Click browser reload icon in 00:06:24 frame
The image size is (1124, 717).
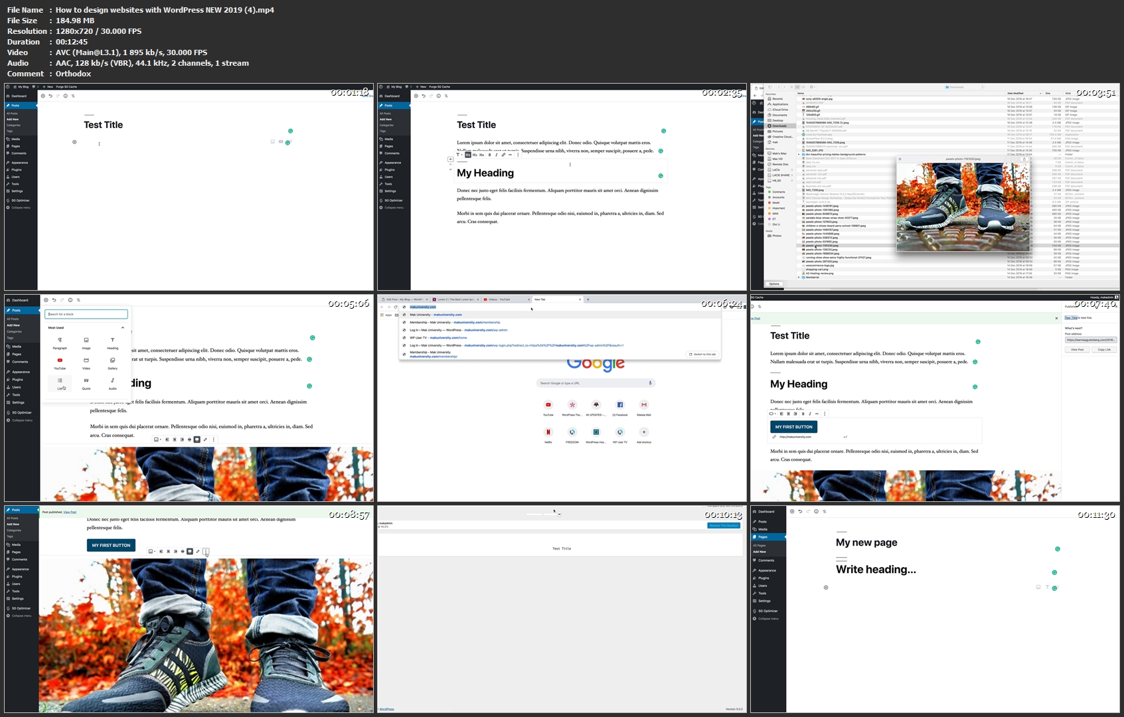coord(396,307)
